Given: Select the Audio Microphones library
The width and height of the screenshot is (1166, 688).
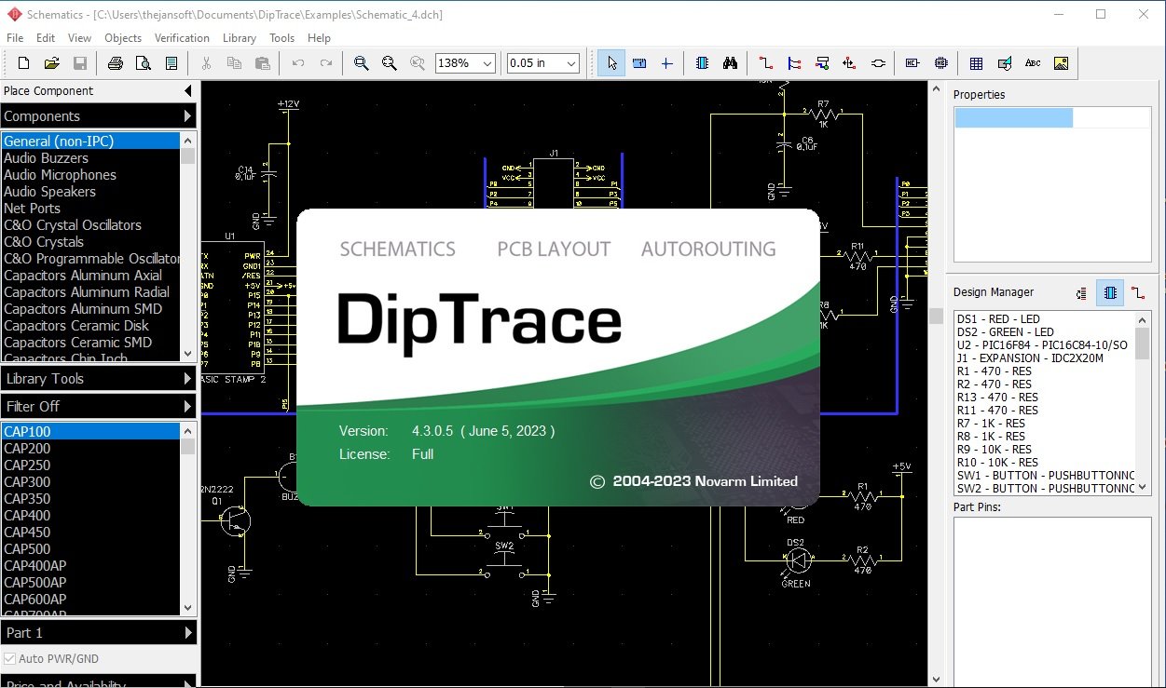Looking at the screenshot, I should (90, 175).
